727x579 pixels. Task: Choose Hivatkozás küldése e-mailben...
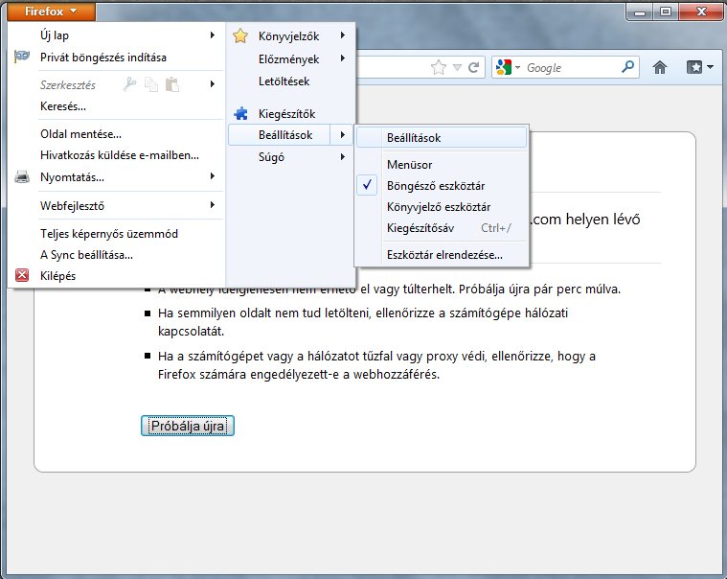tap(116, 155)
